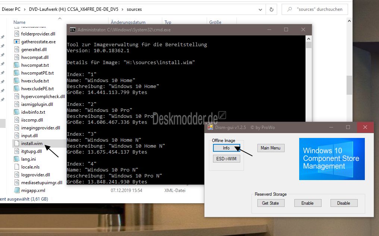Refresh the sources folder view

coord(272,9)
